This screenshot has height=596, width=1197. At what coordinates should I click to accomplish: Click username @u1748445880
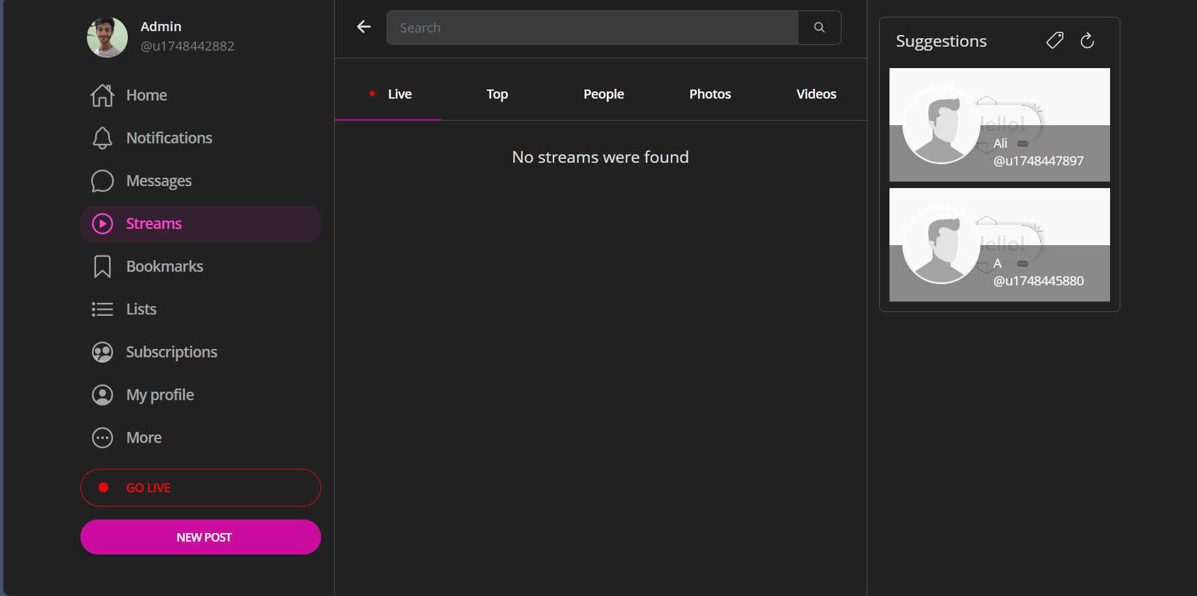coord(1039,281)
